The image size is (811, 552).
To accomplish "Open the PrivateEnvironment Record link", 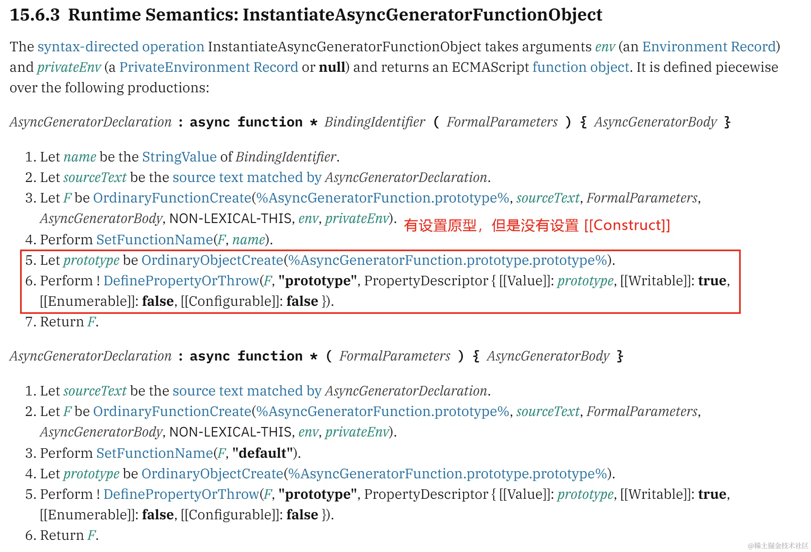I will [x=209, y=67].
